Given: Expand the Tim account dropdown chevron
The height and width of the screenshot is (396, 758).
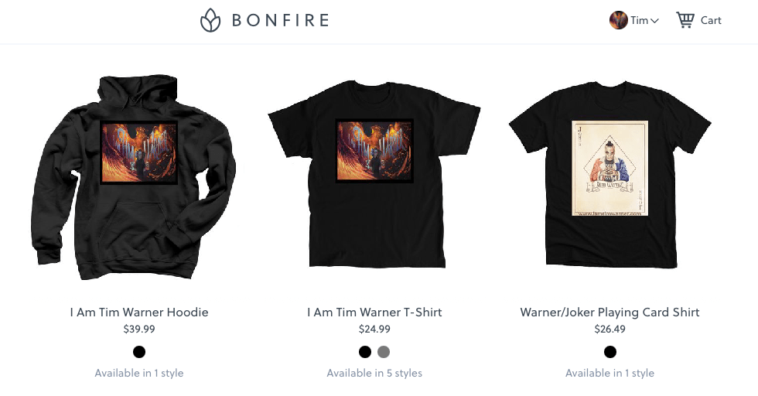Looking at the screenshot, I should (x=654, y=21).
